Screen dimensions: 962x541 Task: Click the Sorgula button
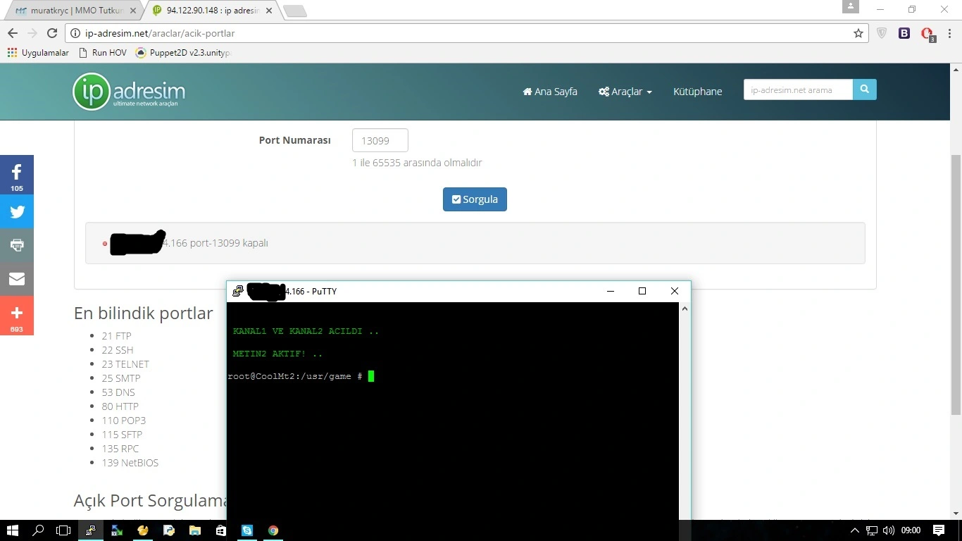tap(475, 199)
